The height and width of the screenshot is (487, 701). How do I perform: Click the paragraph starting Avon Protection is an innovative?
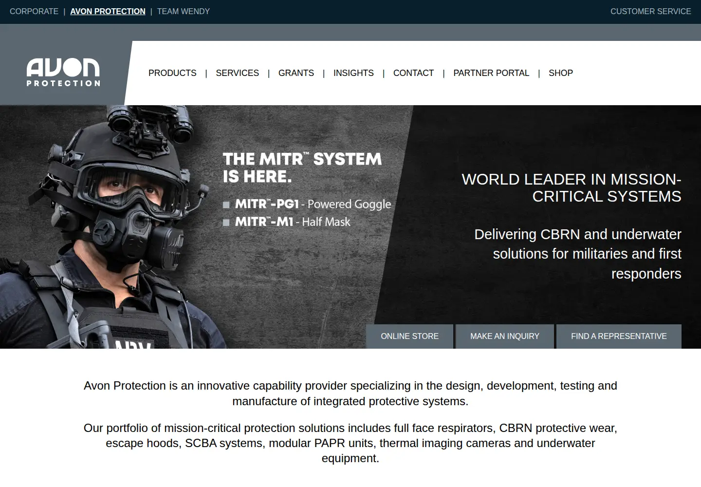tap(350, 393)
